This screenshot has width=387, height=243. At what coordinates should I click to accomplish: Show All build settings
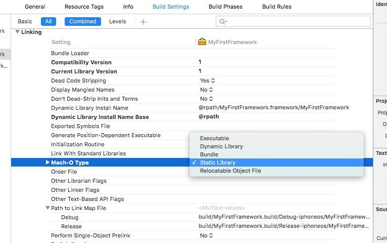tap(49, 21)
